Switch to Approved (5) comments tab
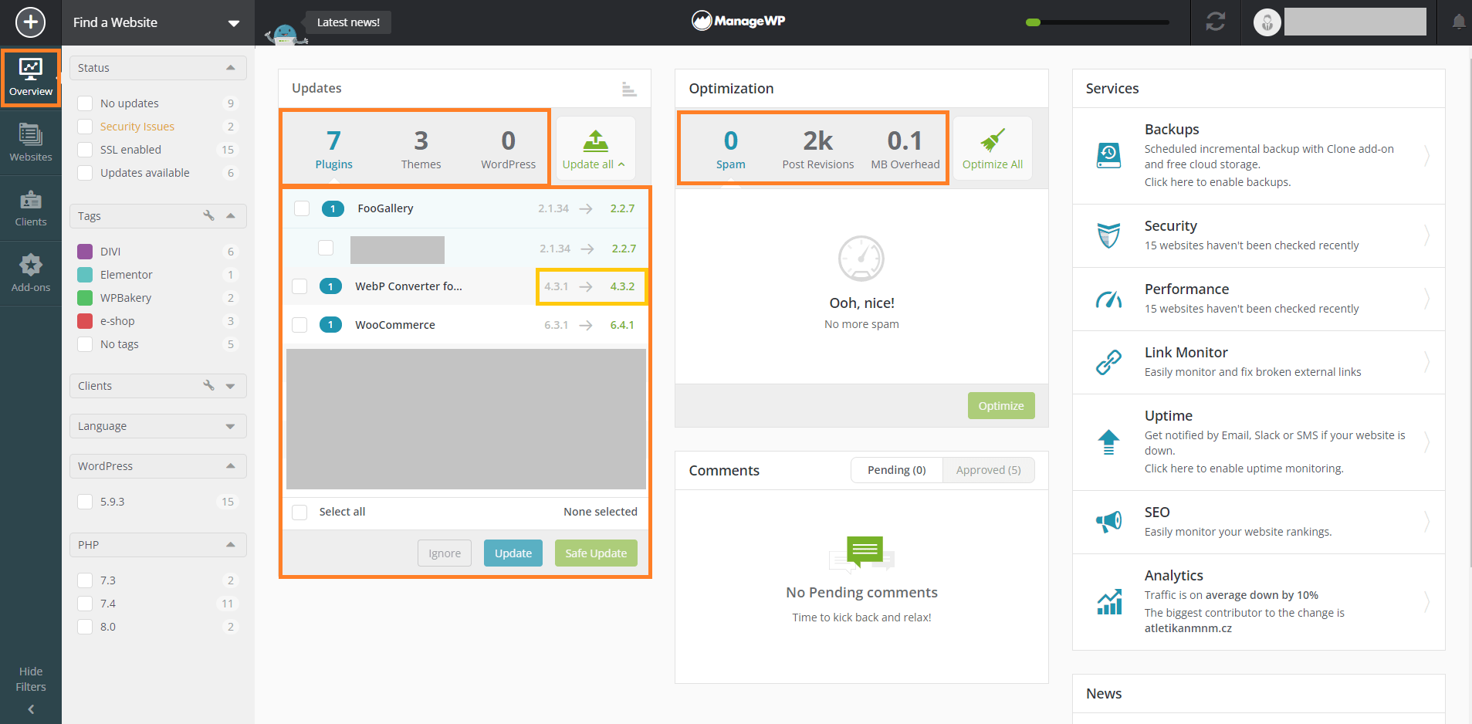This screenshot has height=724, width=1472. pyautogui.click(x=988, y=470)
